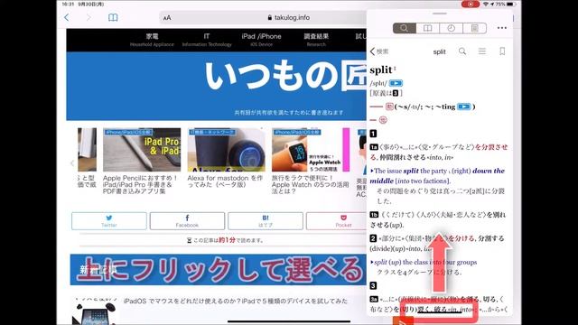Open dictionary entry list menu icon

coord(482,51)
